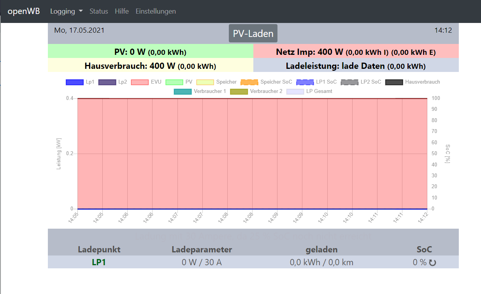Toggle the EVU legend entry
Image resolution: width=481 pixels, height=294 pixels.
146,82
